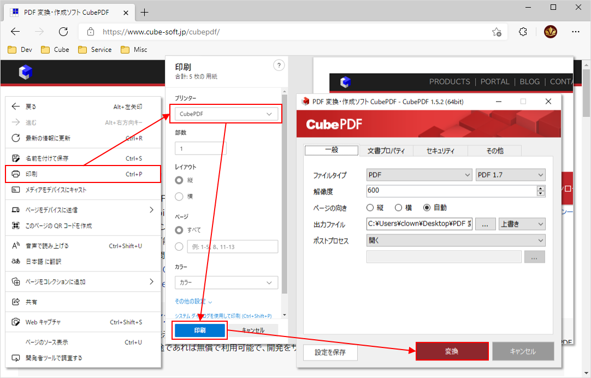
Task: Choose Web キャプチャ menu entry
Action: [x=83, y=322]
